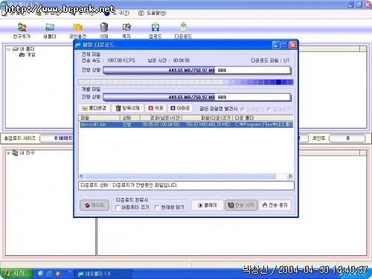Click the 파일 column header
Screen dimensions: 372x279
click(x=100, y=118)
